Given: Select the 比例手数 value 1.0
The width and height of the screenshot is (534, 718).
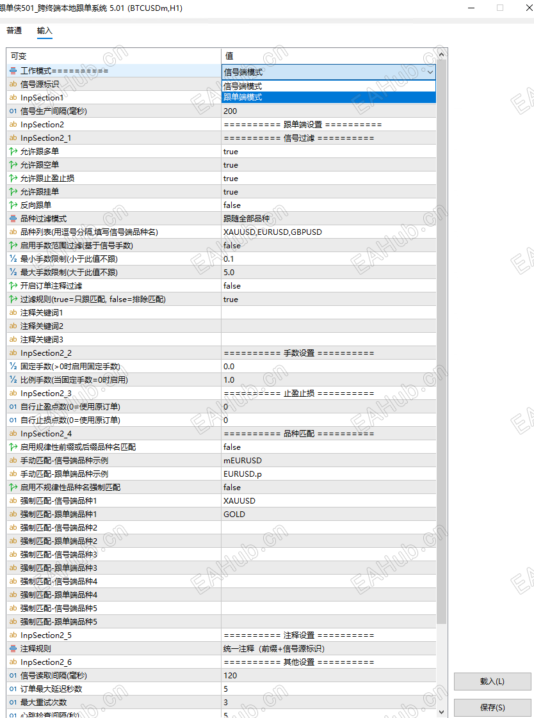Looking at the screenshot, I should [x=328, y=379].
